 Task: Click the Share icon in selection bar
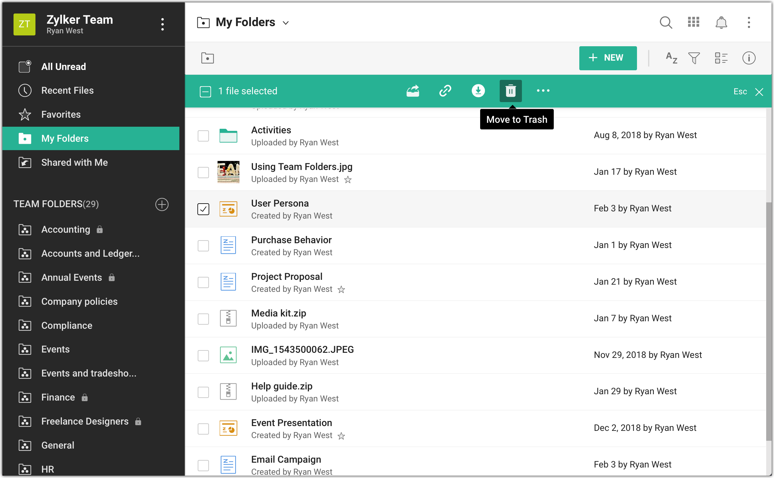[x=413, y=91]
